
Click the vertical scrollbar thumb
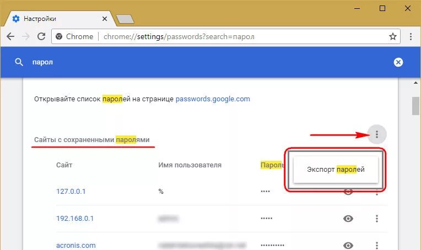tap(415, 106)
